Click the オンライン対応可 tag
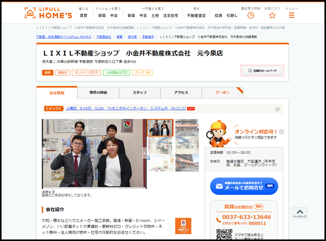 tap(86, 72)
